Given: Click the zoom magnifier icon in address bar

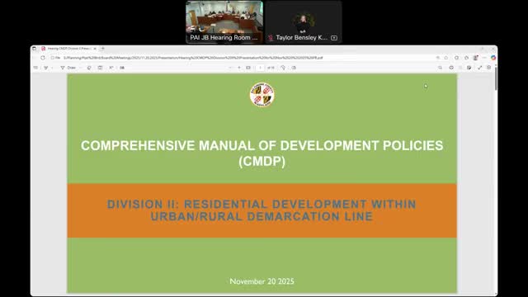Looking at the screenshot, I should pyautogui.click(x=438, y=58).
